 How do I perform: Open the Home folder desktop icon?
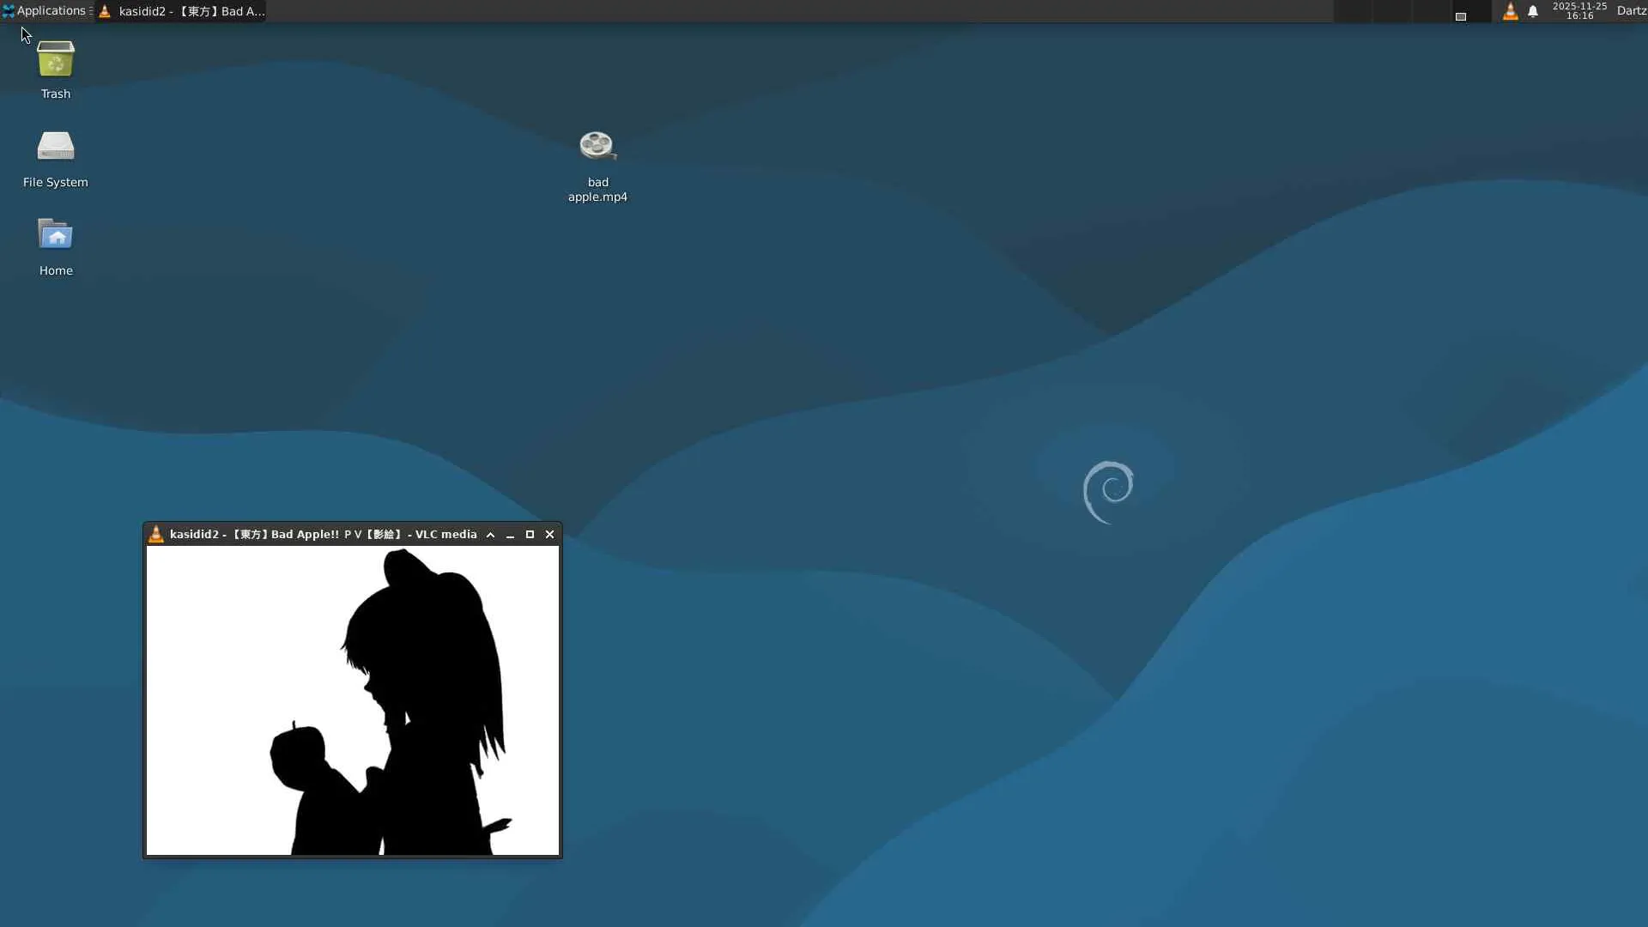point(56,236)
